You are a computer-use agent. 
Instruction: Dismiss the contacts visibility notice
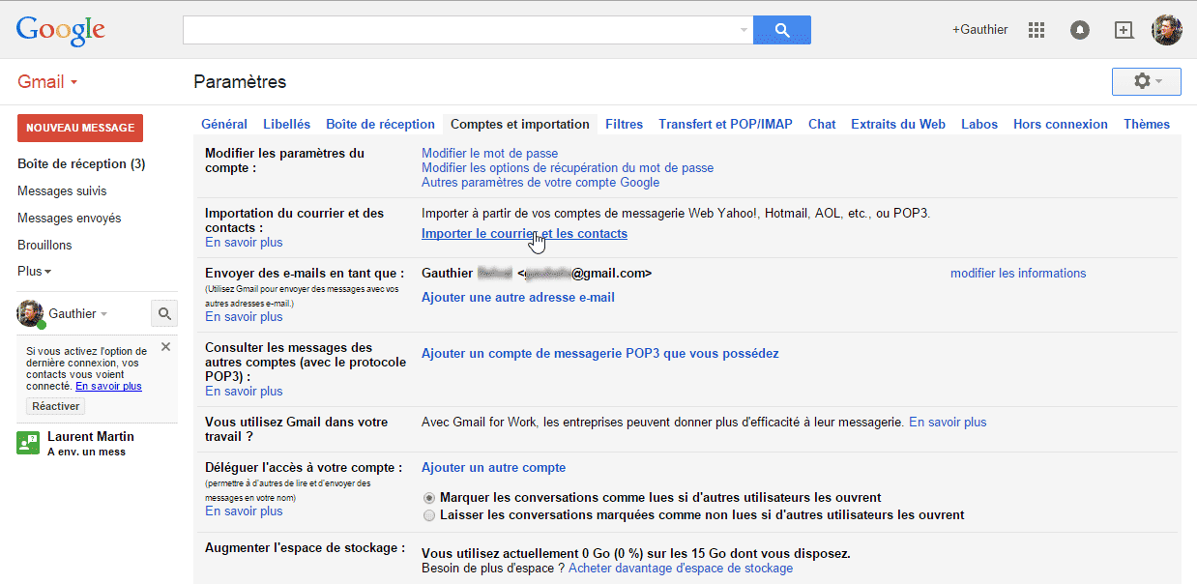(x=164, y=346)
